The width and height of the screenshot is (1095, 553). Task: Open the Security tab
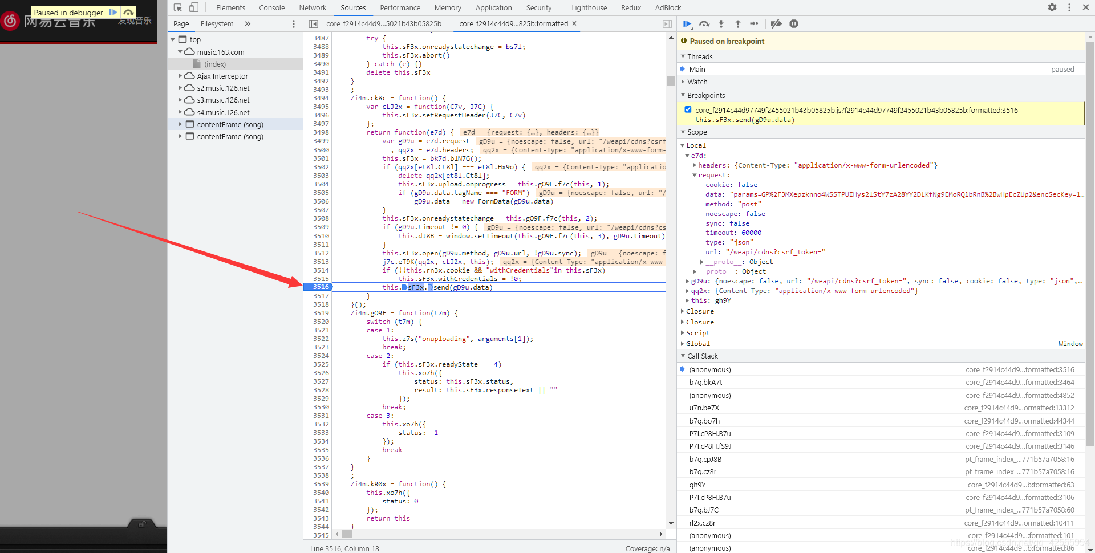[539, 7]
